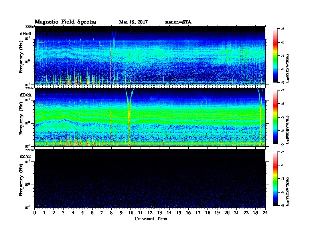The width and height of the screenshot is (316, 244).
Task: Click the hour tick label "11"
Action: (x=140, y=213)
